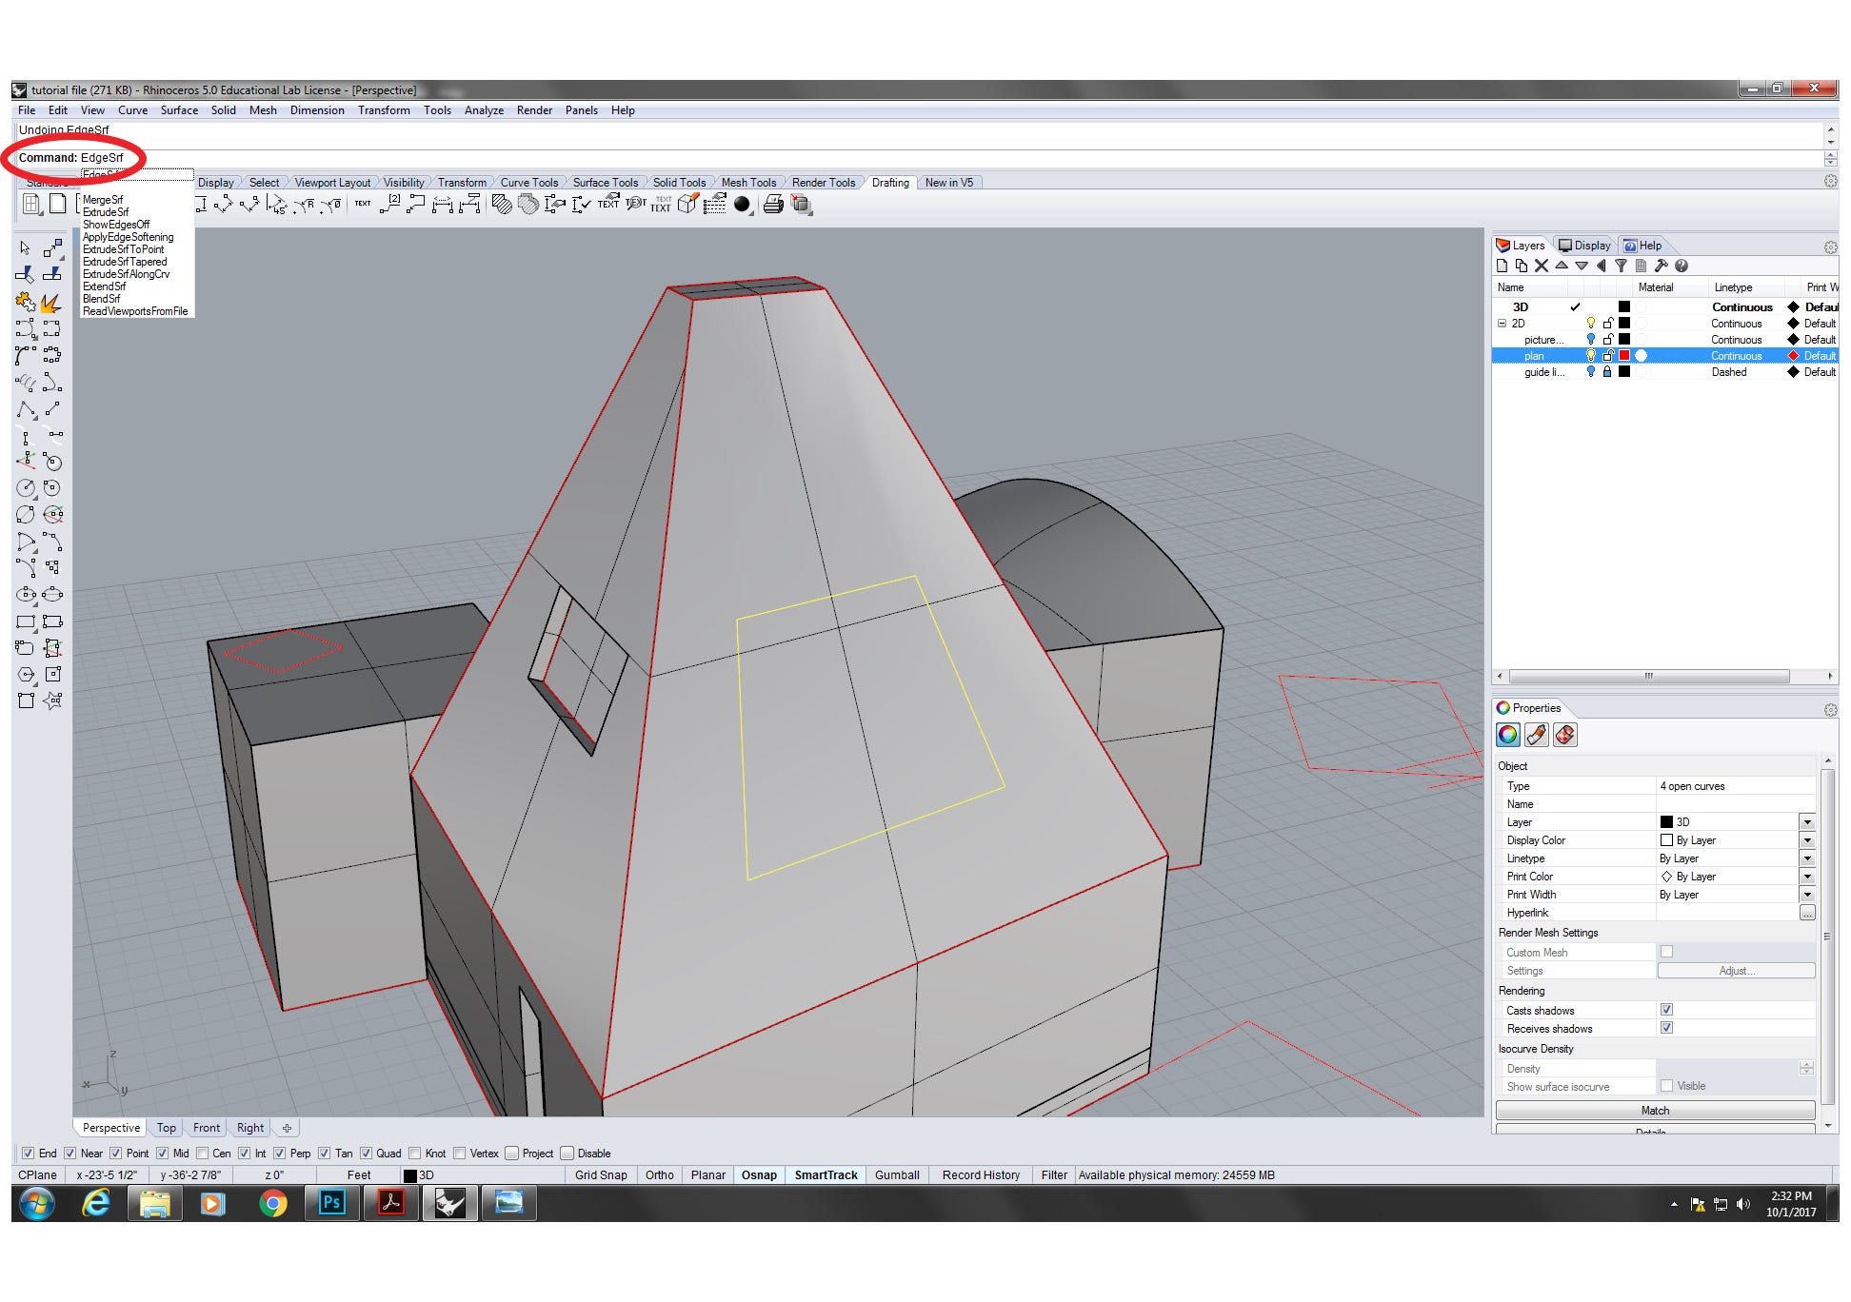
Task: Open Layers panel gear options
Action: (1830, 247)
